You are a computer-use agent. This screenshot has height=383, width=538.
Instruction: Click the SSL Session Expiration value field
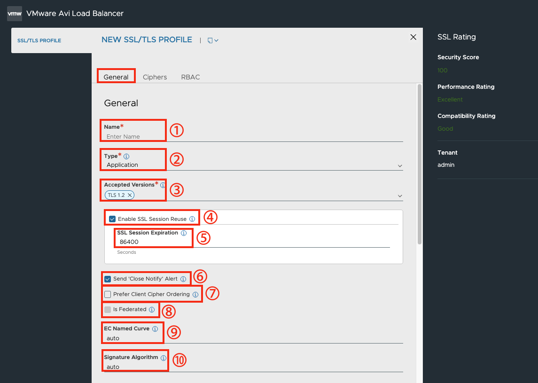click(253, 242)
